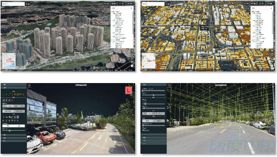277x157 pixels.
Task: Click search magnifier icon in yellow buildings map
Action: (166, 4)
